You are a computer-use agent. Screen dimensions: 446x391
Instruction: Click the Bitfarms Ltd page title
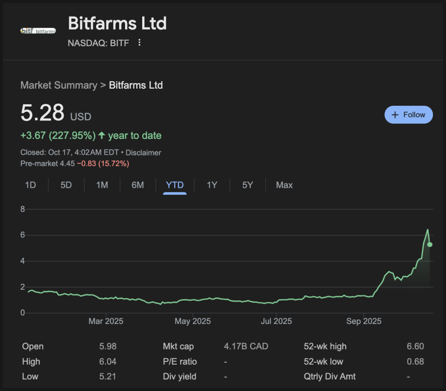(117, 24)
